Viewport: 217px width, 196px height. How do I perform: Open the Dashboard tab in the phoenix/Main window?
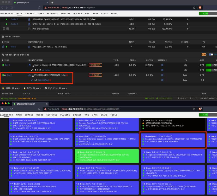(x=7, y=14)
